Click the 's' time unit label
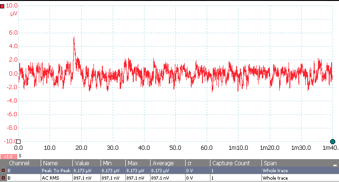The image size is (339, 182). pyautogui.click(x=20, y=156)
